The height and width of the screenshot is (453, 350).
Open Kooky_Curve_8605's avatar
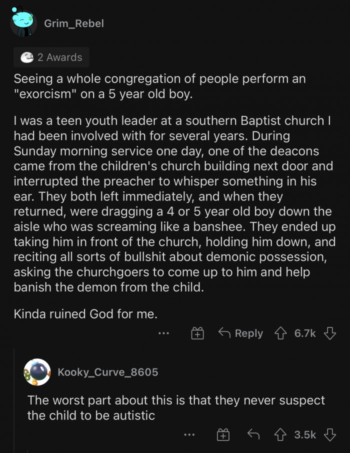pyautogui.click(x=37, y=372)
